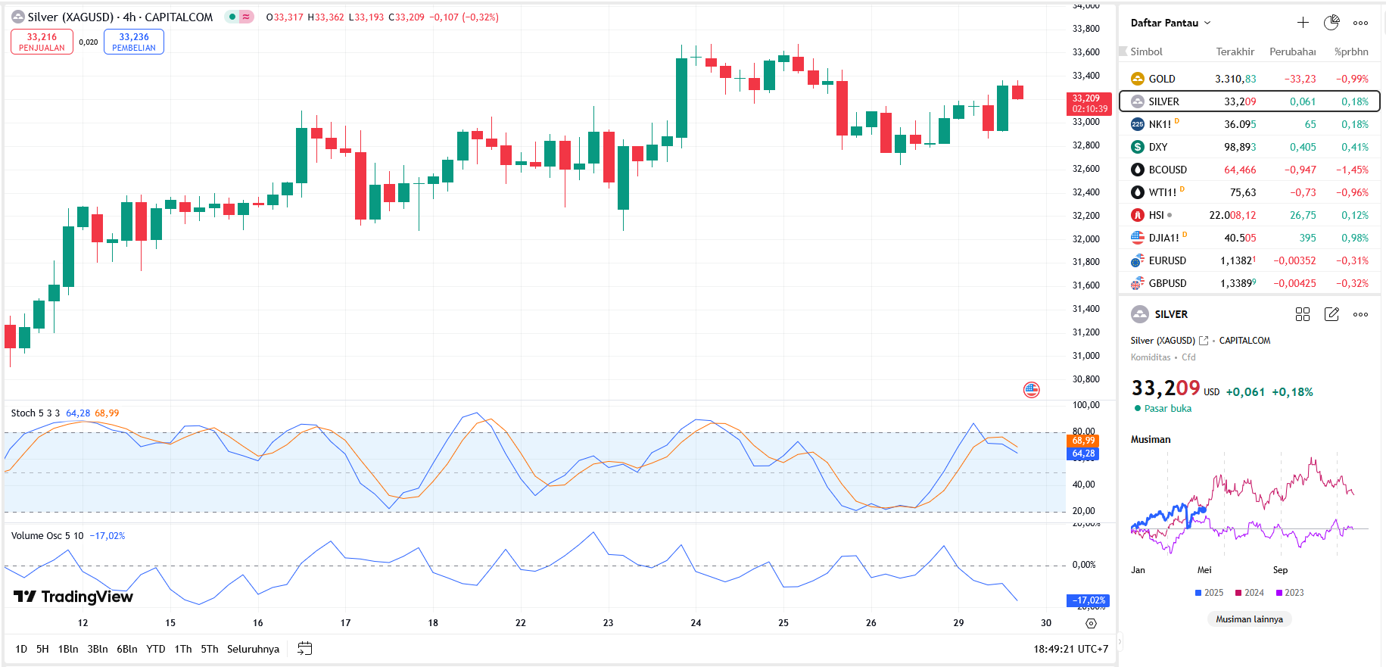Click the US flag economic event icon
The image size is (1386, 667).
(1031, 390)
